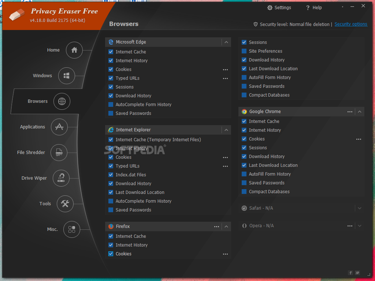Screen dimensions: 375x281
Task: Click the 'Security level: Normal file deletion' text
Action: click(x=295, y=25)
